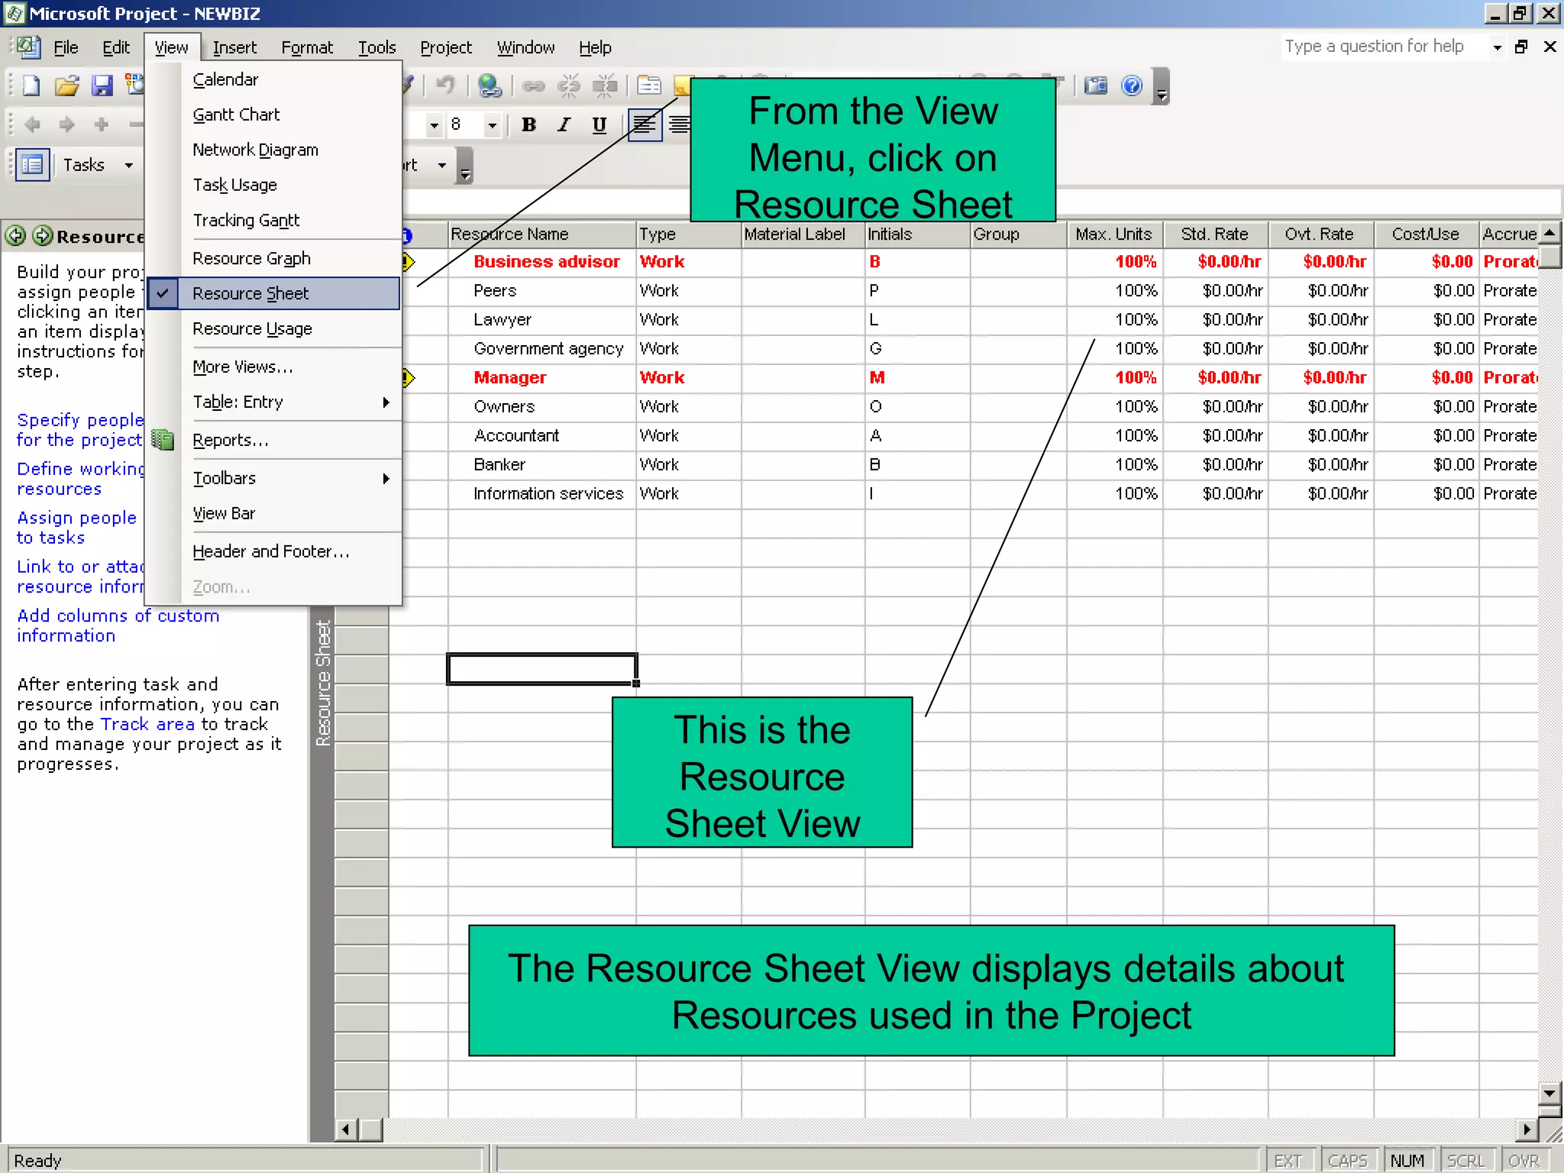Toggle the View Bar menu item
1564x1173 pixels.
pyautogui.click(x=273, y=513)
